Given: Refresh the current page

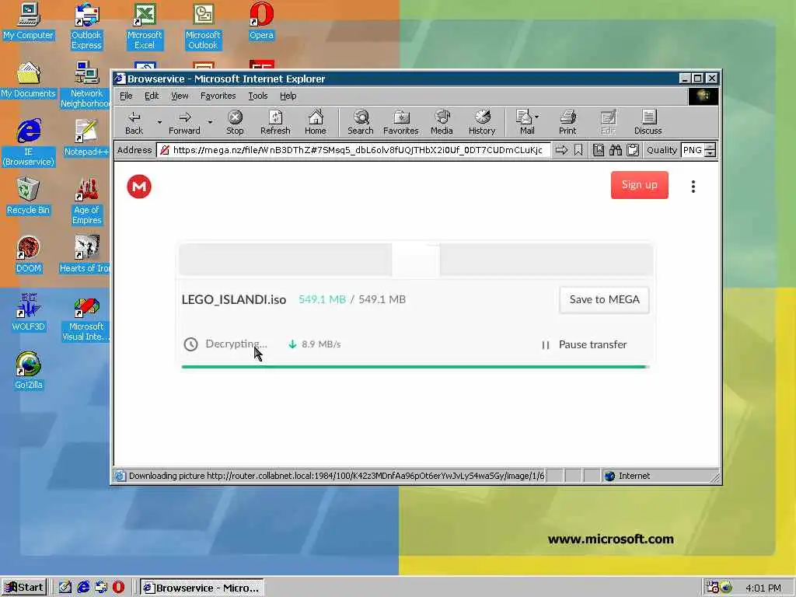Looking at the screenshot, I should click(x=275, y=123).
